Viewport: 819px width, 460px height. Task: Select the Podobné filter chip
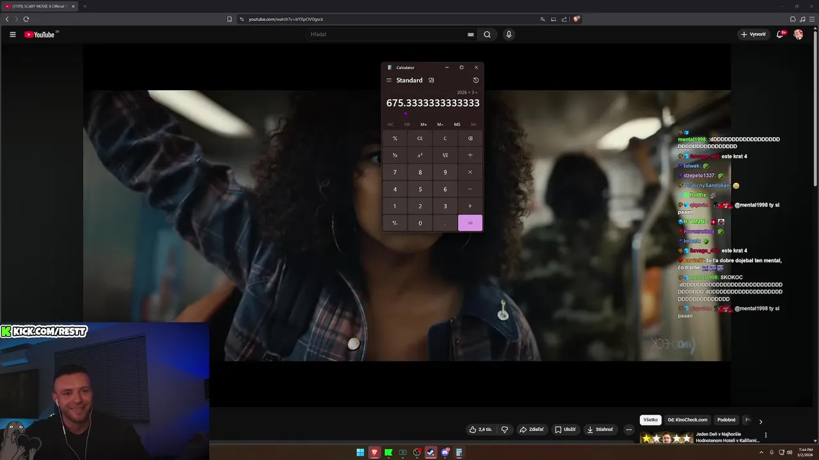pos(726,420)
